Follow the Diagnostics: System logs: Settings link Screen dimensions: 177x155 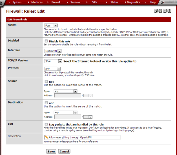pyautogui.click(x=113, y=131)
